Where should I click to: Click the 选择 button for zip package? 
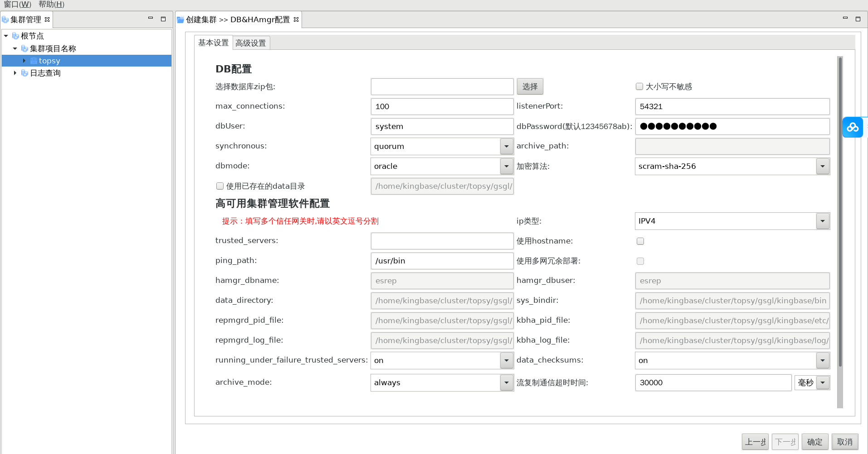[x=530, y=86]
